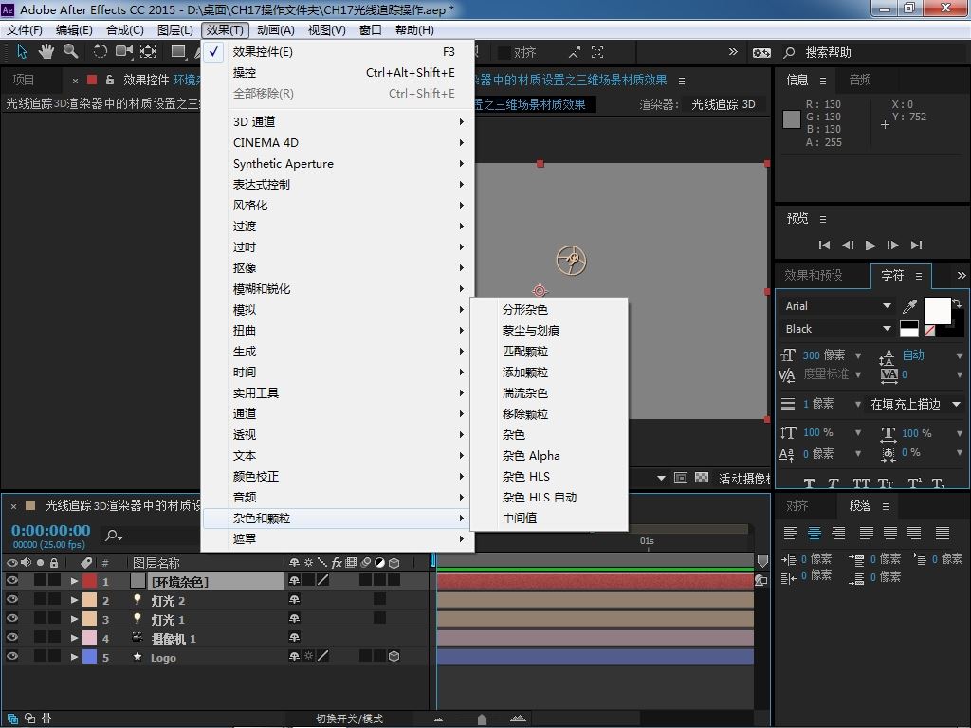
Task: Select the Pan Behind anchor point tool
Action: (x=148, y=52)
